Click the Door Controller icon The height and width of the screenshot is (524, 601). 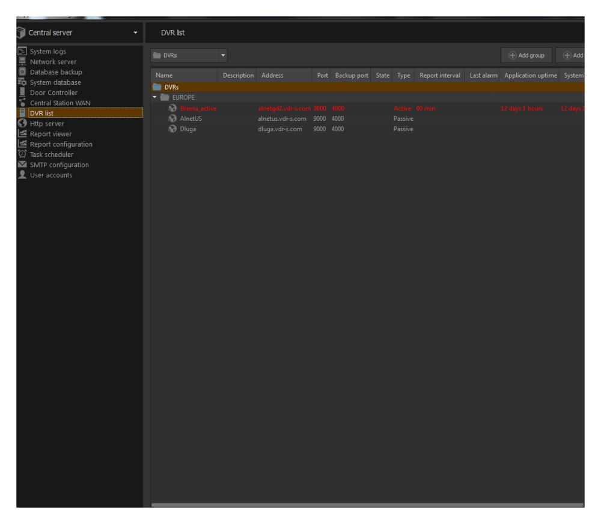[x=22, y=93]
